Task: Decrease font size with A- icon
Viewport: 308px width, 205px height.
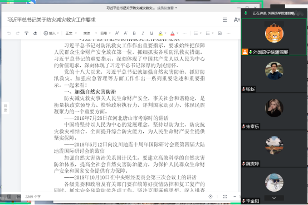Action: [126, 33]
